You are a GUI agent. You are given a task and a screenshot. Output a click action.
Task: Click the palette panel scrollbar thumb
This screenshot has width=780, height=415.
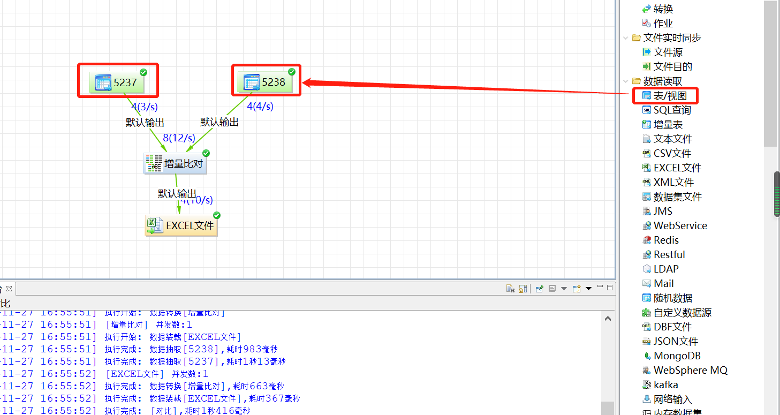pos(770,74)
